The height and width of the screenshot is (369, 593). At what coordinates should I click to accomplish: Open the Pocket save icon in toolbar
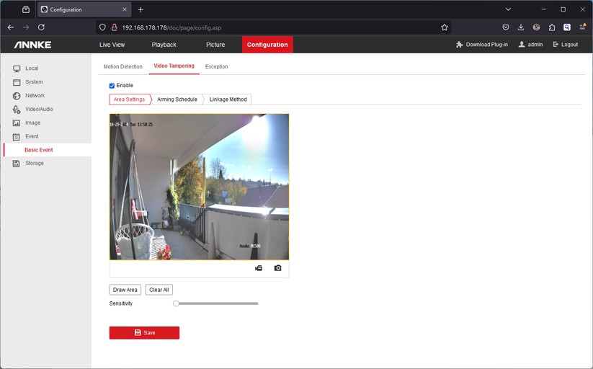(506, 27)
